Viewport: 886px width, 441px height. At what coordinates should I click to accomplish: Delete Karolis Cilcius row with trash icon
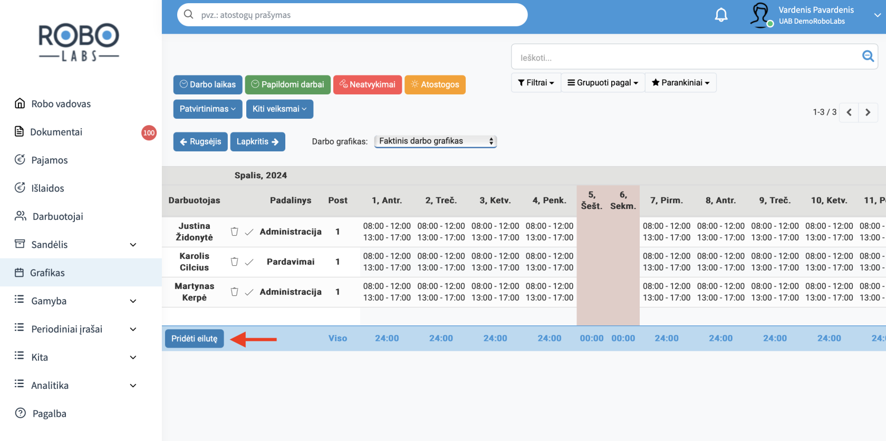[234, 262]
